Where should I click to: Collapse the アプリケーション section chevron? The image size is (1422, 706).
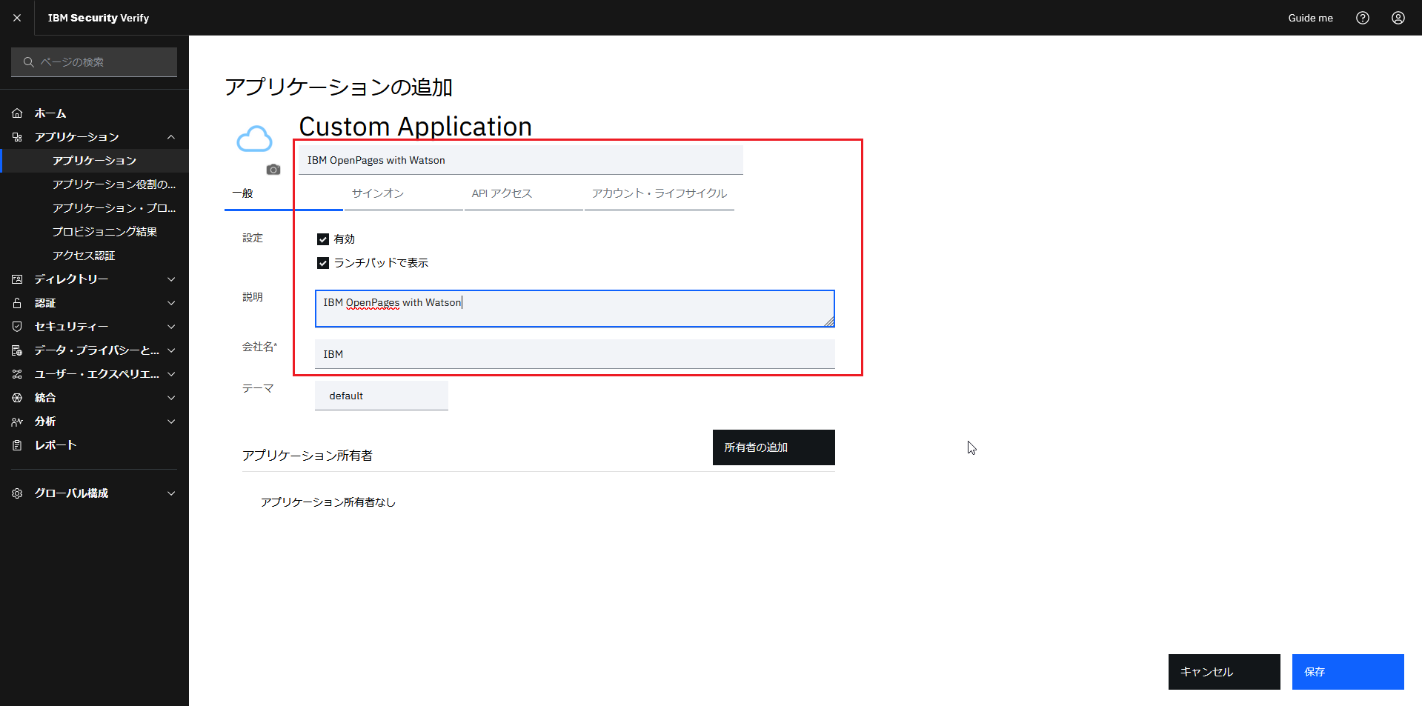click(x=171, y=137)
